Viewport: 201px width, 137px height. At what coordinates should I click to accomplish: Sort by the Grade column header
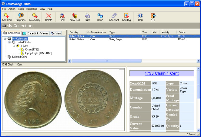coord(188,32)
